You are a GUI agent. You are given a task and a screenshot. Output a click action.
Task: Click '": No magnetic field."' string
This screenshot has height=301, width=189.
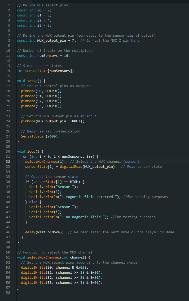tap(82, 217)
